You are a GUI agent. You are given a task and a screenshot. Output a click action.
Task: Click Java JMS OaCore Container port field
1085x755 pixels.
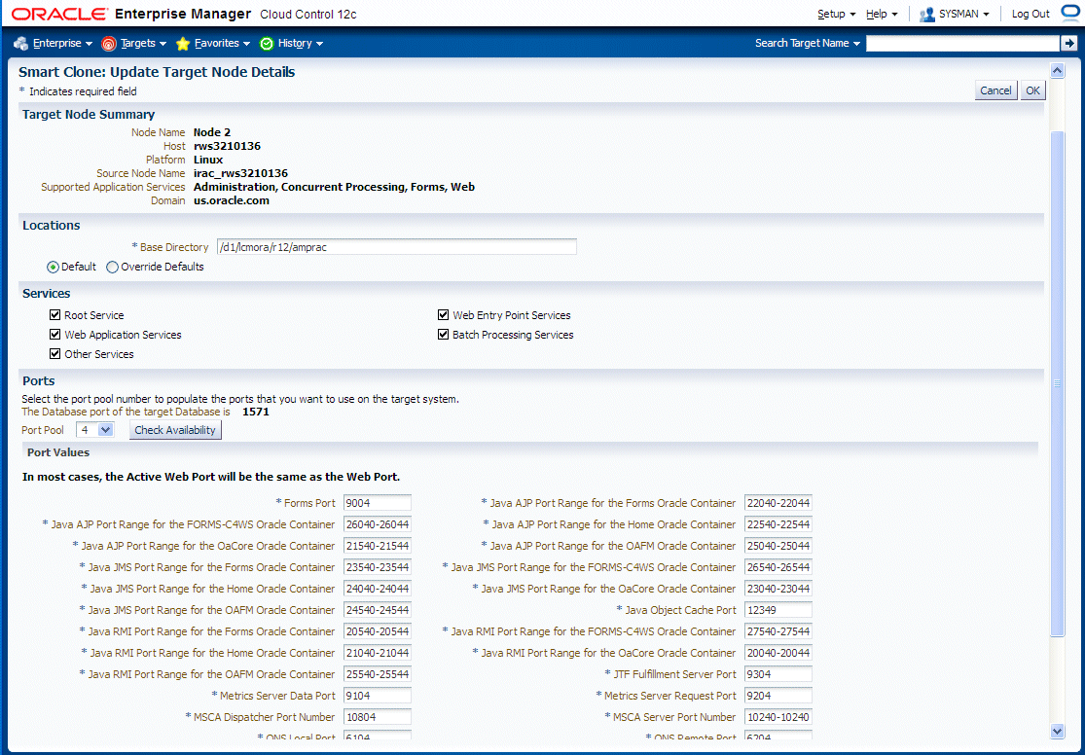coord(778,589)
